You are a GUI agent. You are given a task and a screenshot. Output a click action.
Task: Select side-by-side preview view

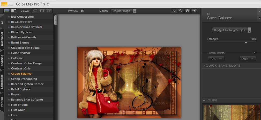tap(49, 11)
